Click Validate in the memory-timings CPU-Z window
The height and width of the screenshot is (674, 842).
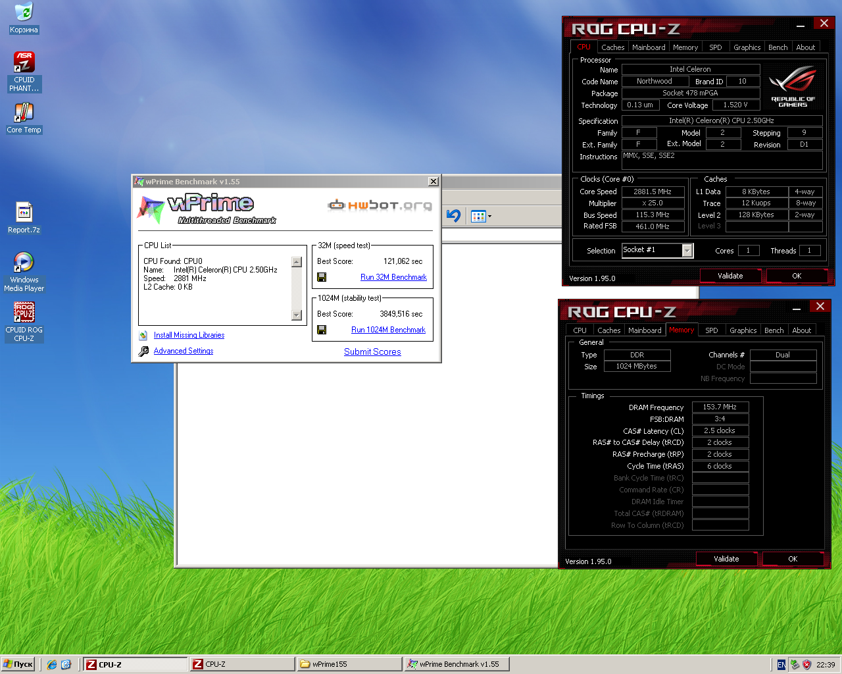(x=726, y=559)
